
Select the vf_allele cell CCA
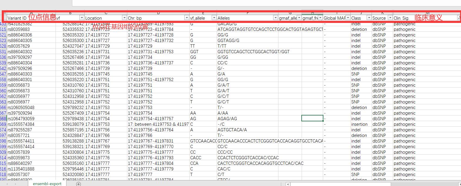click(x=203, y=163)
